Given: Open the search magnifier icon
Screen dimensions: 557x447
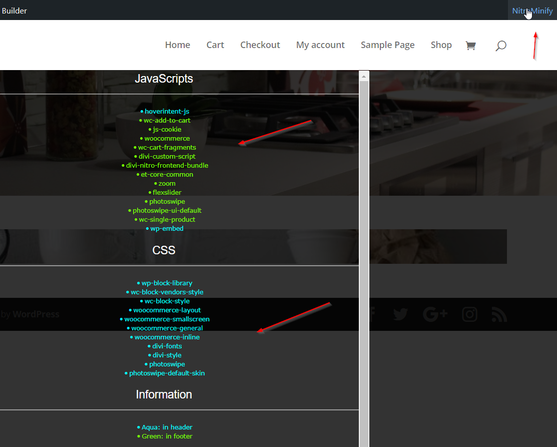Looking at the screenshot, I should coord(501,46).
